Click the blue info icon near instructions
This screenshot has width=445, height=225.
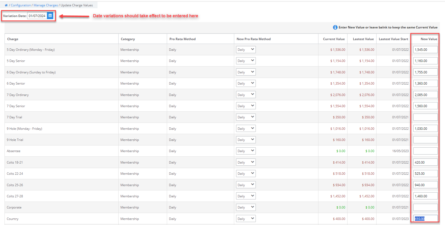click(x=335, y=27)
